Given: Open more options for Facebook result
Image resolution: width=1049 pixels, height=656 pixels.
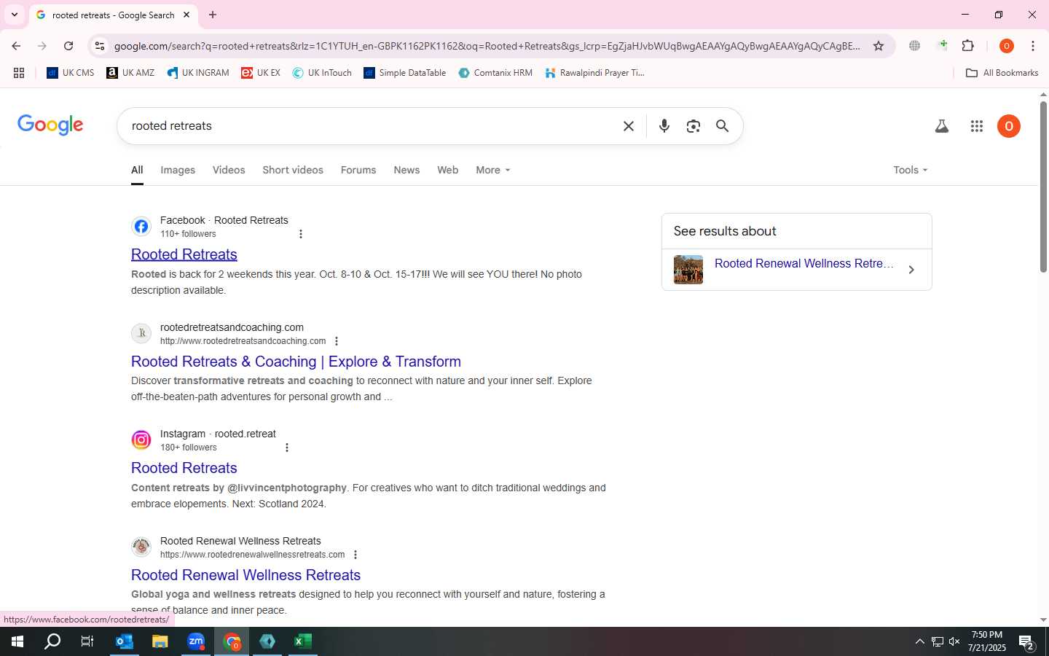Looking at the screenshot, I should coord(301,234).
